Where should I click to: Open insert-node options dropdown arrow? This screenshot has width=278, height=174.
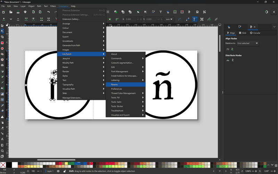pyautogui.click(x=11, y=19)
